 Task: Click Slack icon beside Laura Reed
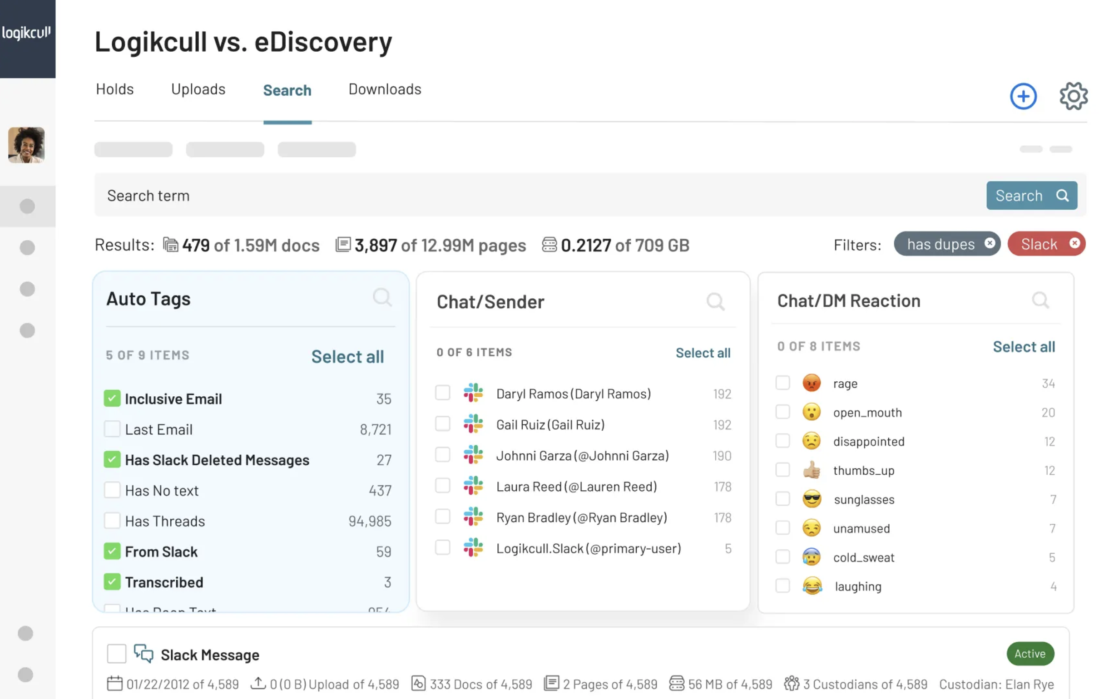coord(473,486)
